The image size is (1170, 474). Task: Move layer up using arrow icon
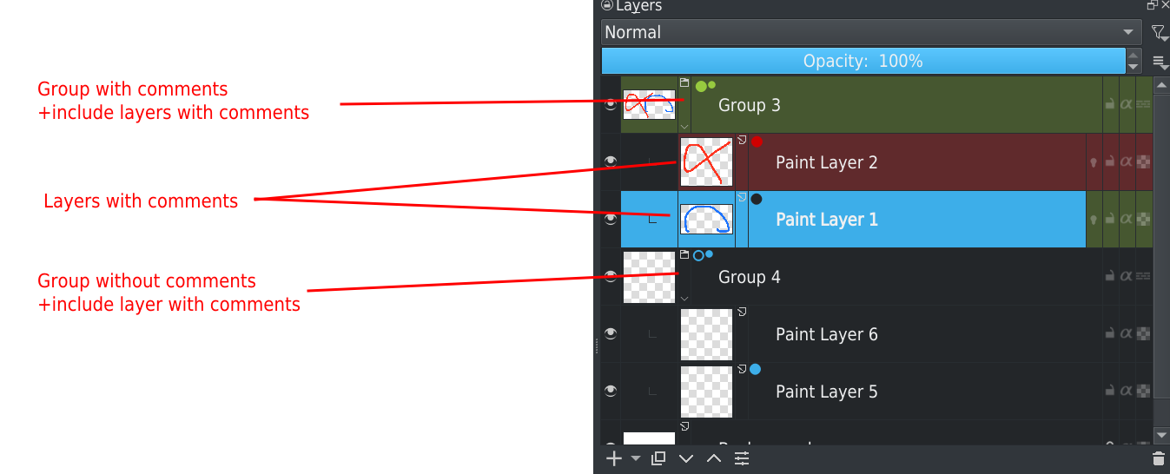coord(714,458)
